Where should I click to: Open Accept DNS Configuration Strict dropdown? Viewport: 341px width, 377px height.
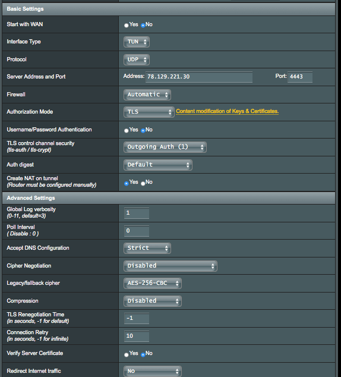(x=147, y=248)
